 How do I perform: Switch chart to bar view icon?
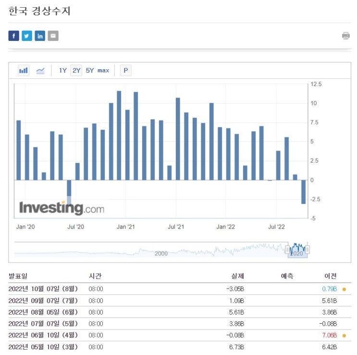(x=24, y=70)
